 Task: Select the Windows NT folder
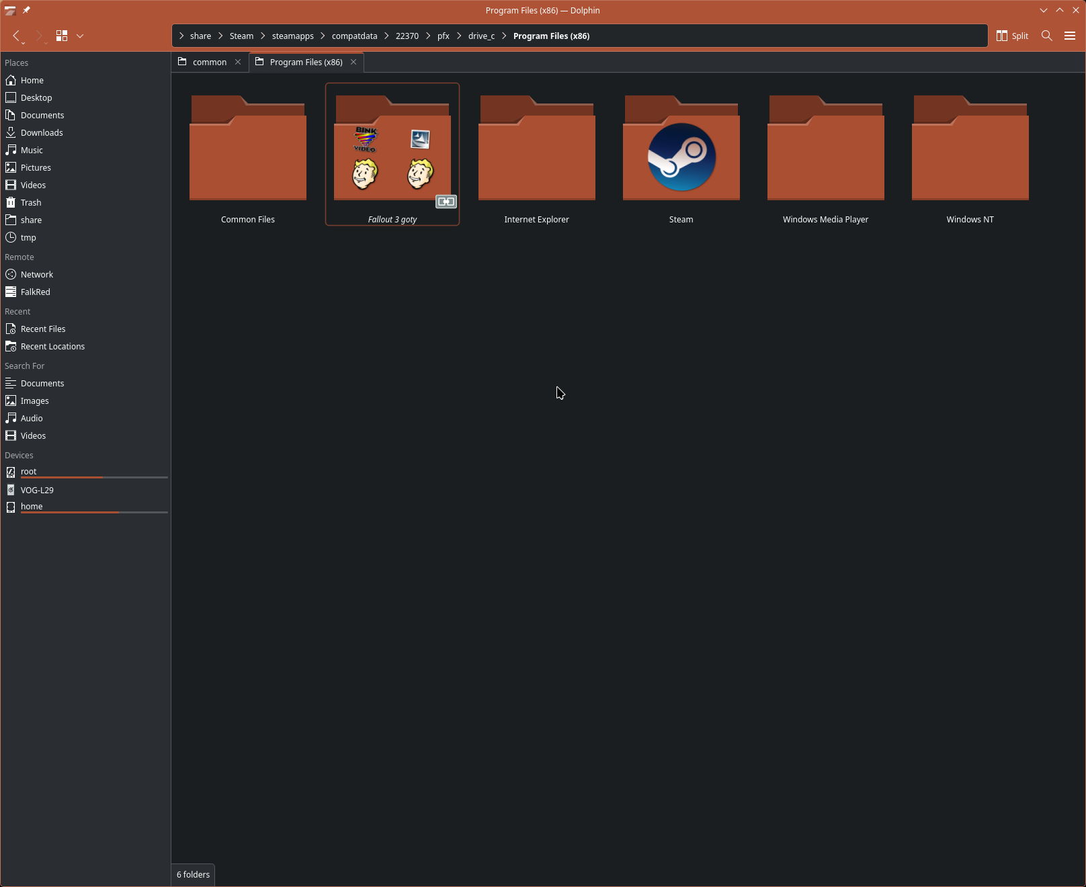coord(970,155)
